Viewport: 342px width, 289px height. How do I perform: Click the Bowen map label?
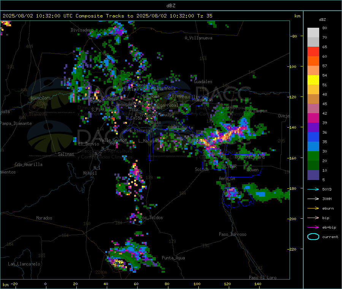coord(253,170)
